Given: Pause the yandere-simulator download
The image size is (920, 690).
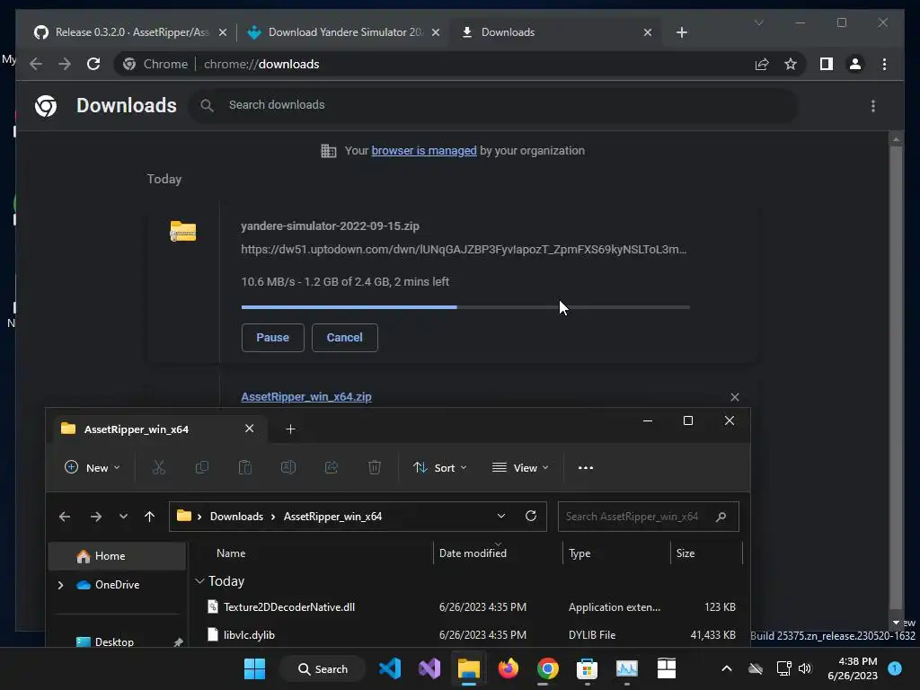Looking at the screenshot, I should click(273, 338).
